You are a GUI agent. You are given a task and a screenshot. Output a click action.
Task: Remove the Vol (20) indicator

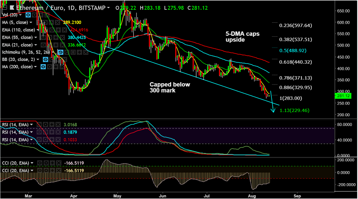point(47,15)
